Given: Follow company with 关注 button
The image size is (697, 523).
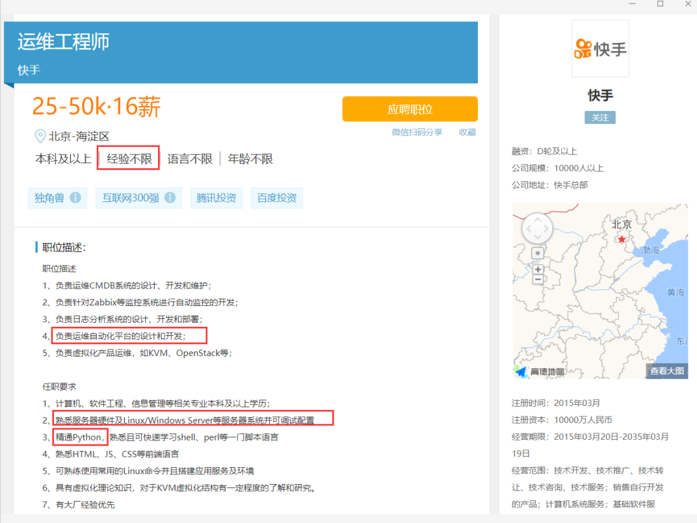Looking at the screenshot, I should click(x=600, y=118).
